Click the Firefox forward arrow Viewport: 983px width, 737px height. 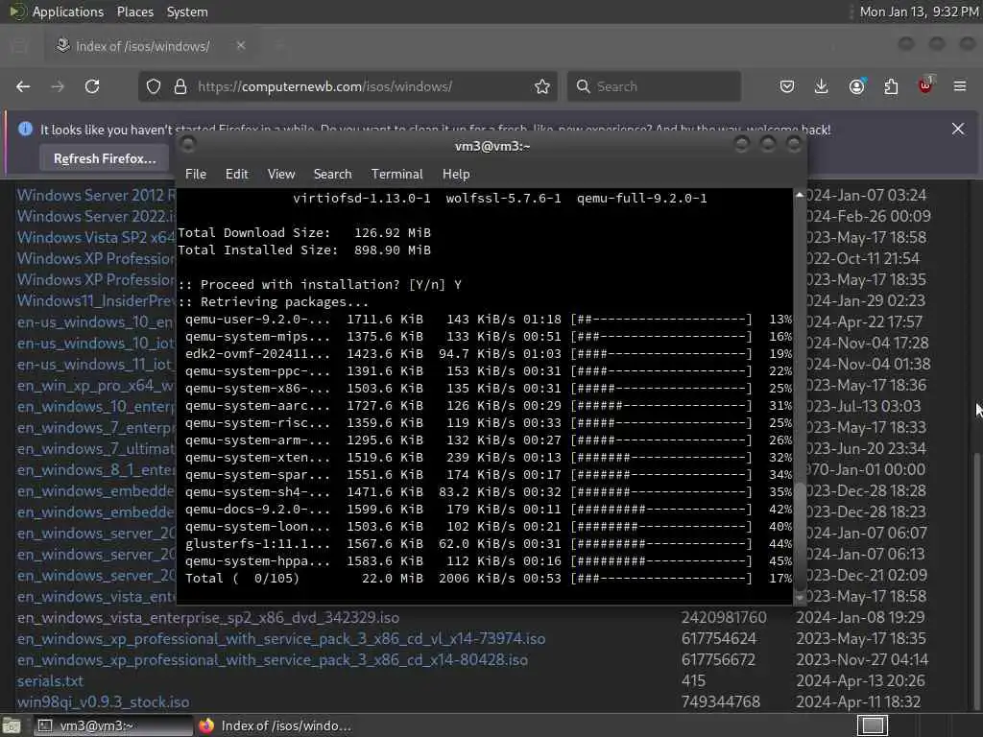[x=58, y=86]
